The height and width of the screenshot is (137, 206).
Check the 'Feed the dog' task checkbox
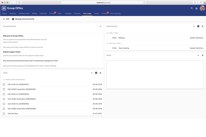coord(4,113)
